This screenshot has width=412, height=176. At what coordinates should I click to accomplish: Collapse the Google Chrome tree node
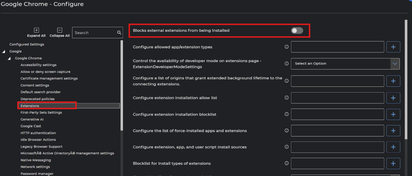[x=10, y=58]
